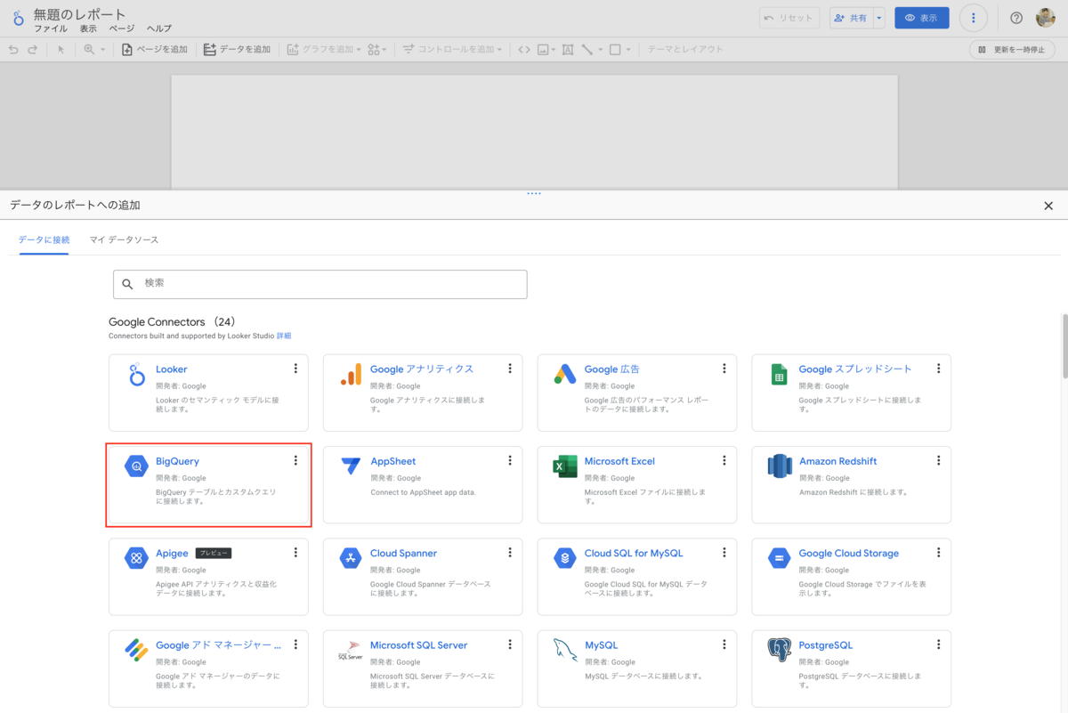Click the connector 検索 search field
The image size is (1068, 713).
[x=320, y=284]
